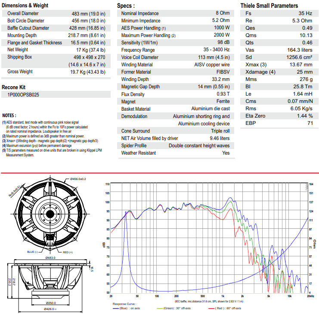The height and width of the screenshot is (317, 319).
Task: Select the '25.8 Tm' Bl value
Action: click(303, 87)
